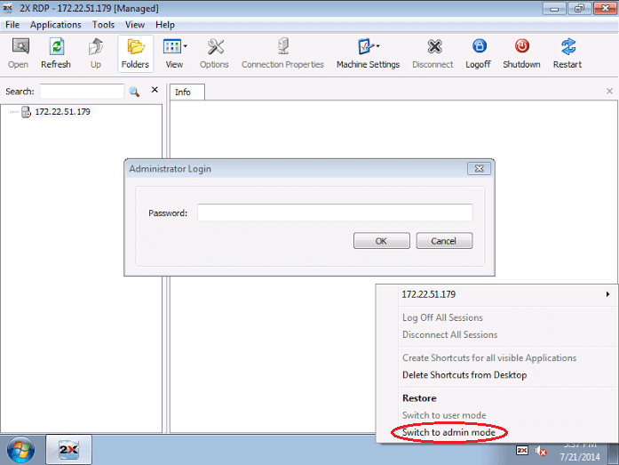Viewport: 619px width, 465px height.
Task: Choose Switch to admin mode
Action: pos(448,432)
